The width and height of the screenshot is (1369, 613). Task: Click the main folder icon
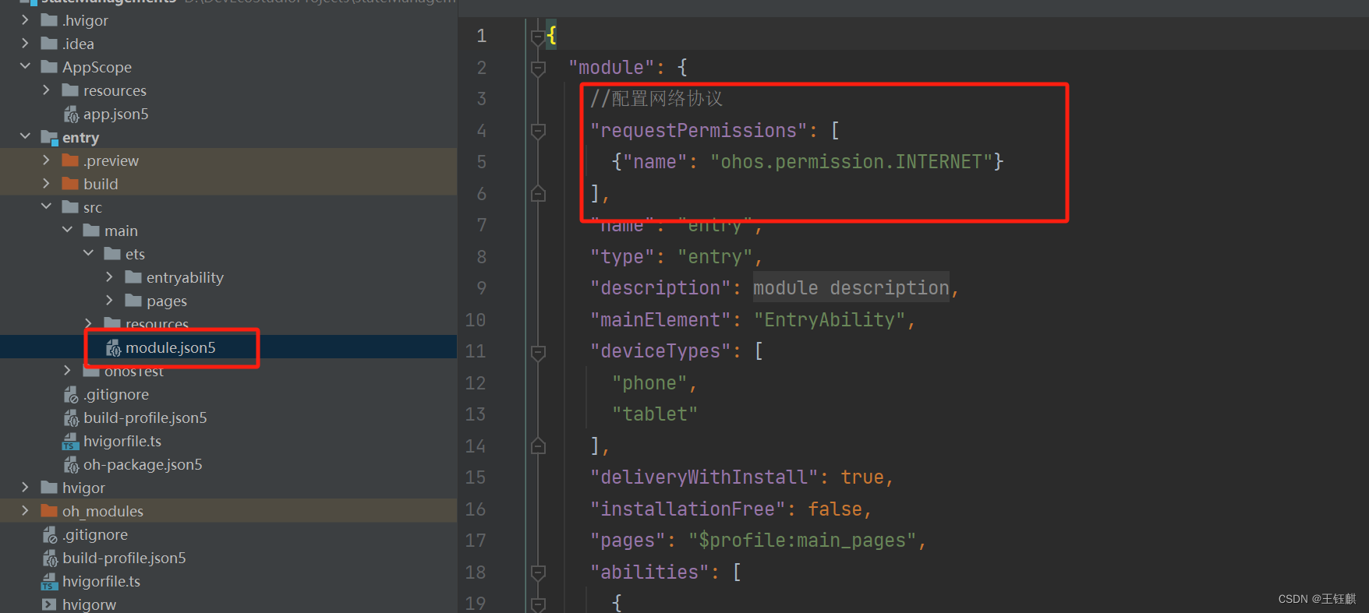91,231
